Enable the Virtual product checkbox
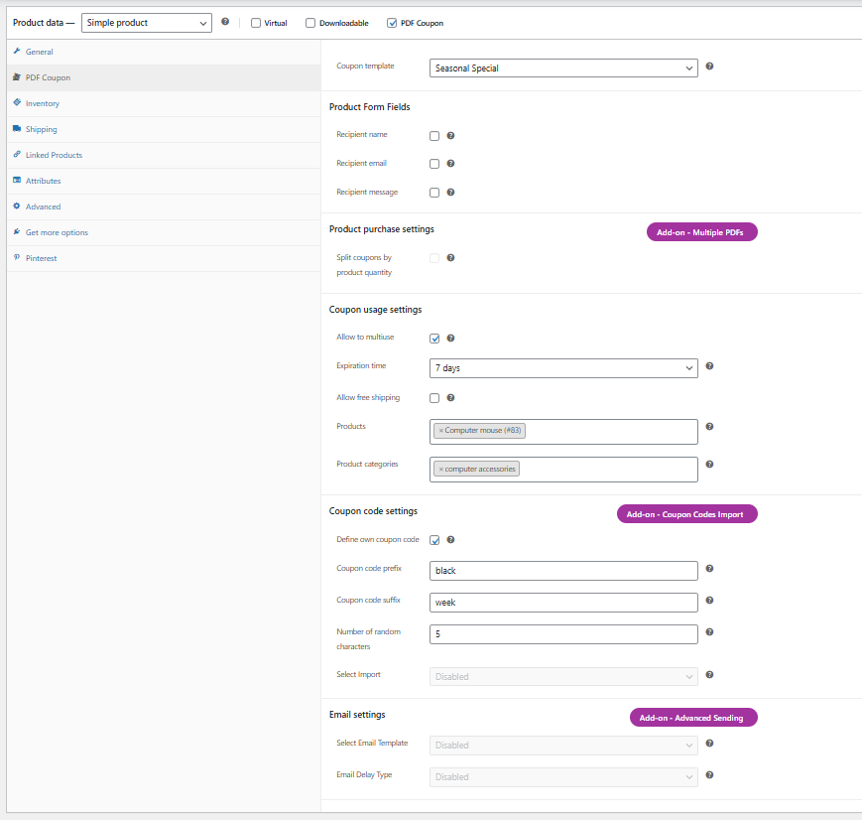This screenshot has width=862, height=820. pyautogui.click(x=255, y=23)
